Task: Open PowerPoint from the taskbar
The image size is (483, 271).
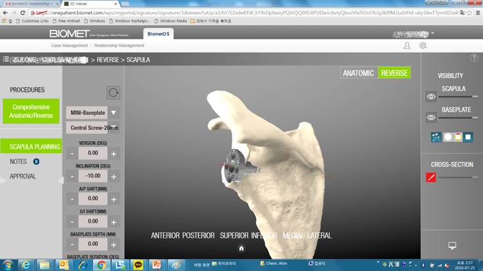Action: pyautogui.click(x=157, y=265)
